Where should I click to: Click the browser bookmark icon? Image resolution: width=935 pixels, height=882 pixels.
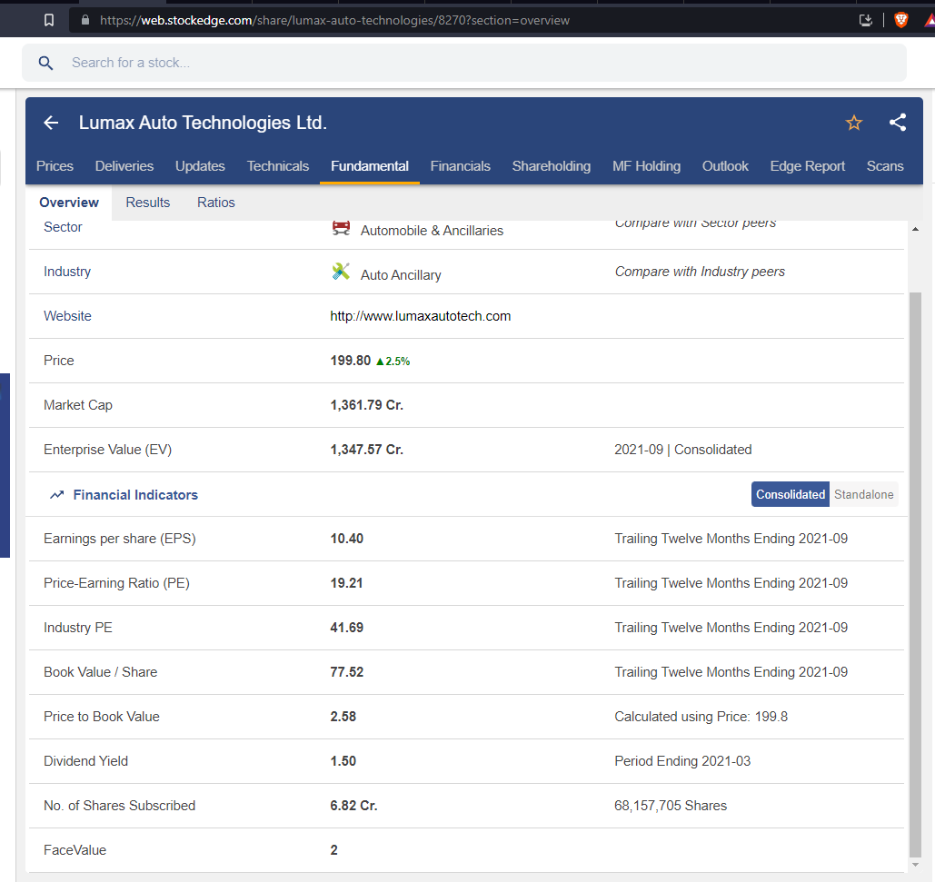[49, 20]
